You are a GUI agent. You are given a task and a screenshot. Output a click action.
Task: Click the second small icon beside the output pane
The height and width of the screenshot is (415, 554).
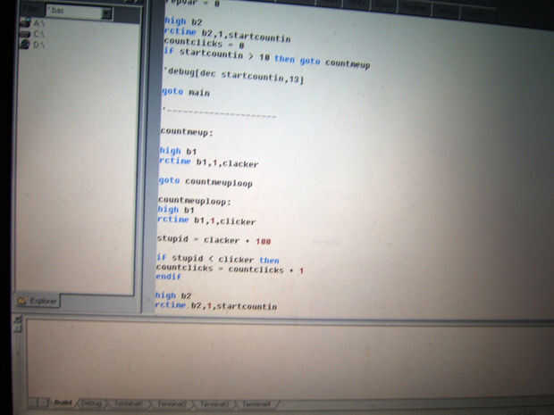(x=19, y=329)
